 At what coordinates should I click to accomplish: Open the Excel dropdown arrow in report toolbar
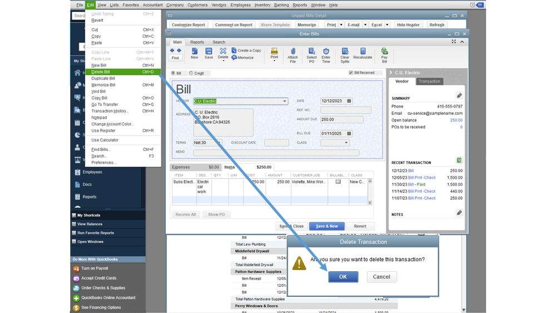(387, 25)
